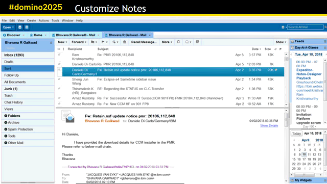This screenshot has height=184, width=327.
Task: Expand the Folders section
Action: (6, 116)
